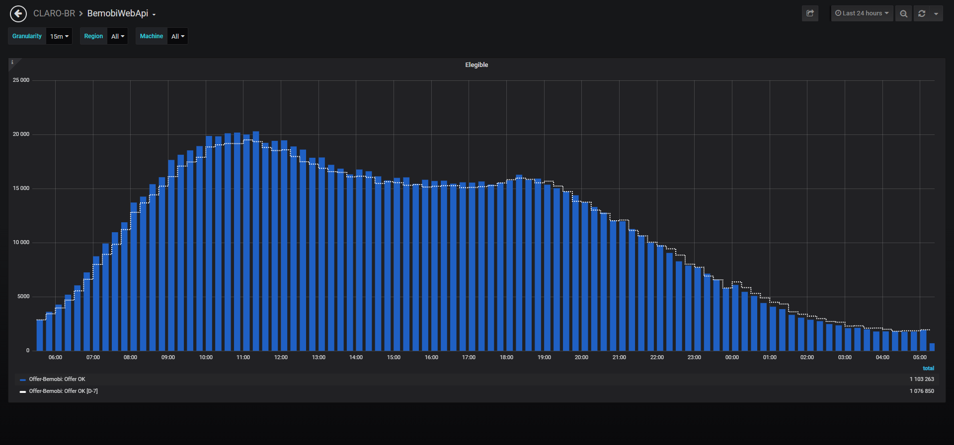Screen dimensions: 954x445
Task: Open the refresh interval dropdown caret
Action: point(936,13)
